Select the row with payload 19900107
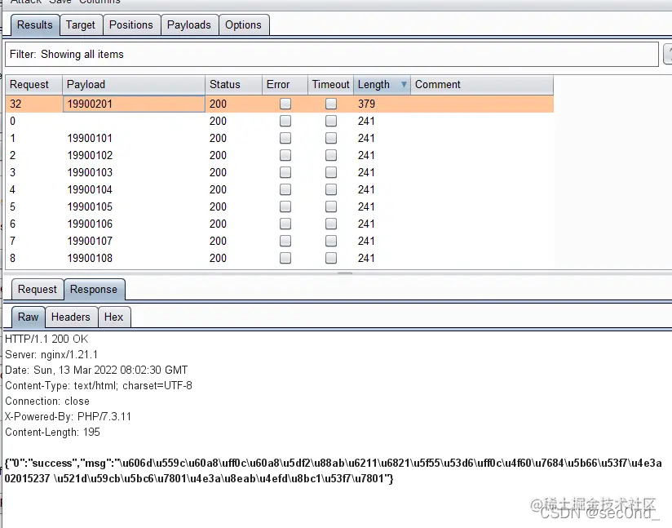 coord(280,241)
